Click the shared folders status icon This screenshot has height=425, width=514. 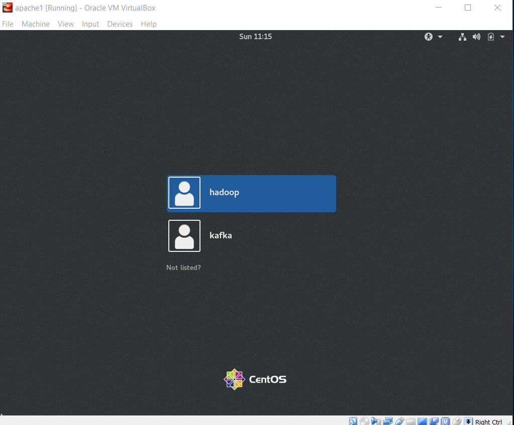click(410, 421)
